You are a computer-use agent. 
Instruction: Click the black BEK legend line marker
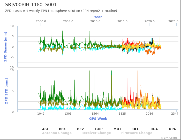pos(56,129)
